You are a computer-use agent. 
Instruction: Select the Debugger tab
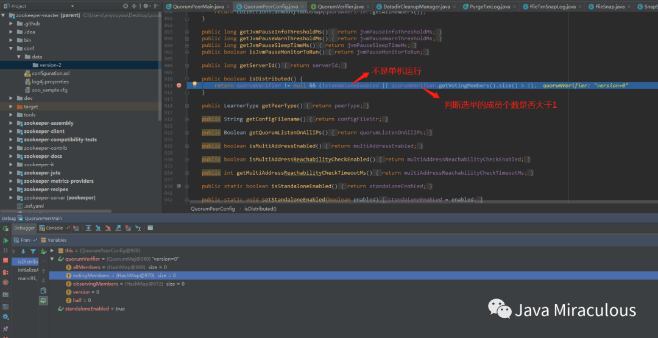point(24,228)
